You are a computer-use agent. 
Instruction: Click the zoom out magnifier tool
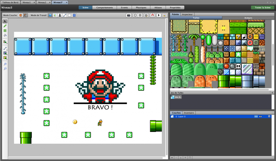[5, 69]
